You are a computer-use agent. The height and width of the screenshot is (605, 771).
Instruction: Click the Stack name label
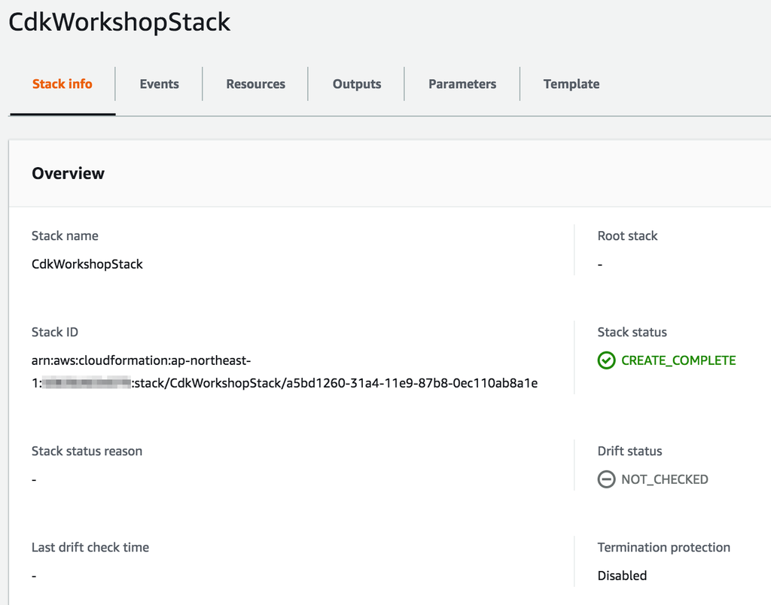65,236
